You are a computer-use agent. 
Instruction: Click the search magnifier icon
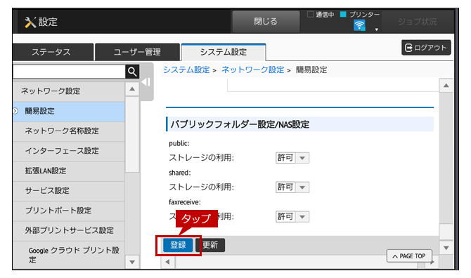[x=132, y=72]
